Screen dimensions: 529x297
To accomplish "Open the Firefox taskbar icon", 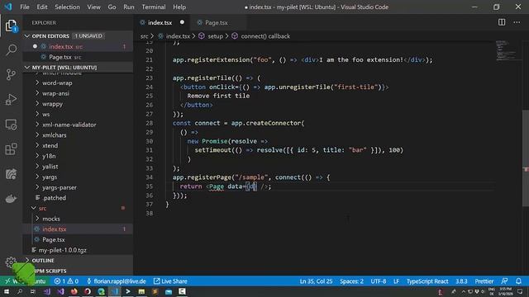I will pos(74,291).
